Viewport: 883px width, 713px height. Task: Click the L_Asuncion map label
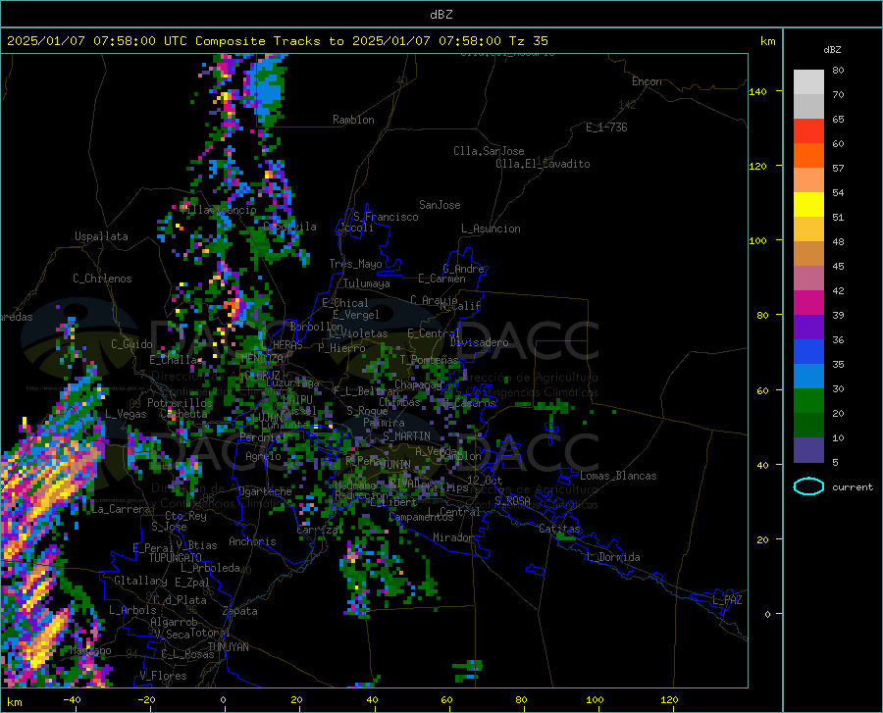pyautogui.click(x=491, y=229)
